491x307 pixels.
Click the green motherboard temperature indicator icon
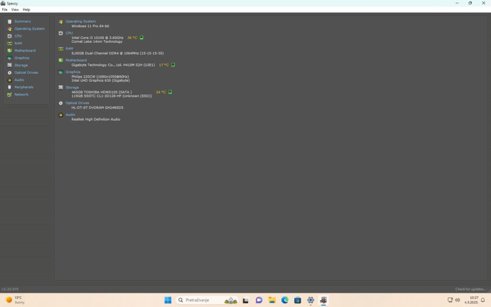[x=173, y=65]
